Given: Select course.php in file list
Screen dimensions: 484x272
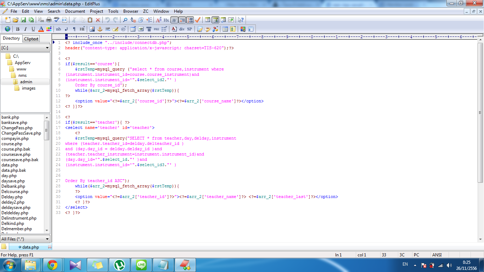Looking at the screenshot, I should click(x=12, y=144).
